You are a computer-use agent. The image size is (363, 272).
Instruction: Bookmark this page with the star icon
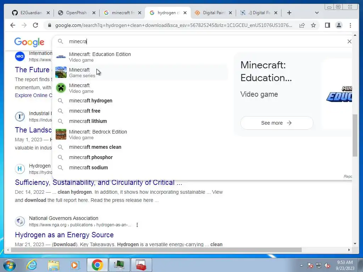[x=313, y=25]
